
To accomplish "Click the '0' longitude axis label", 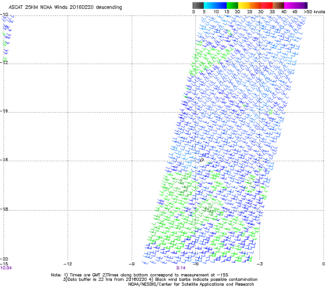I will (x=323, y=264).
